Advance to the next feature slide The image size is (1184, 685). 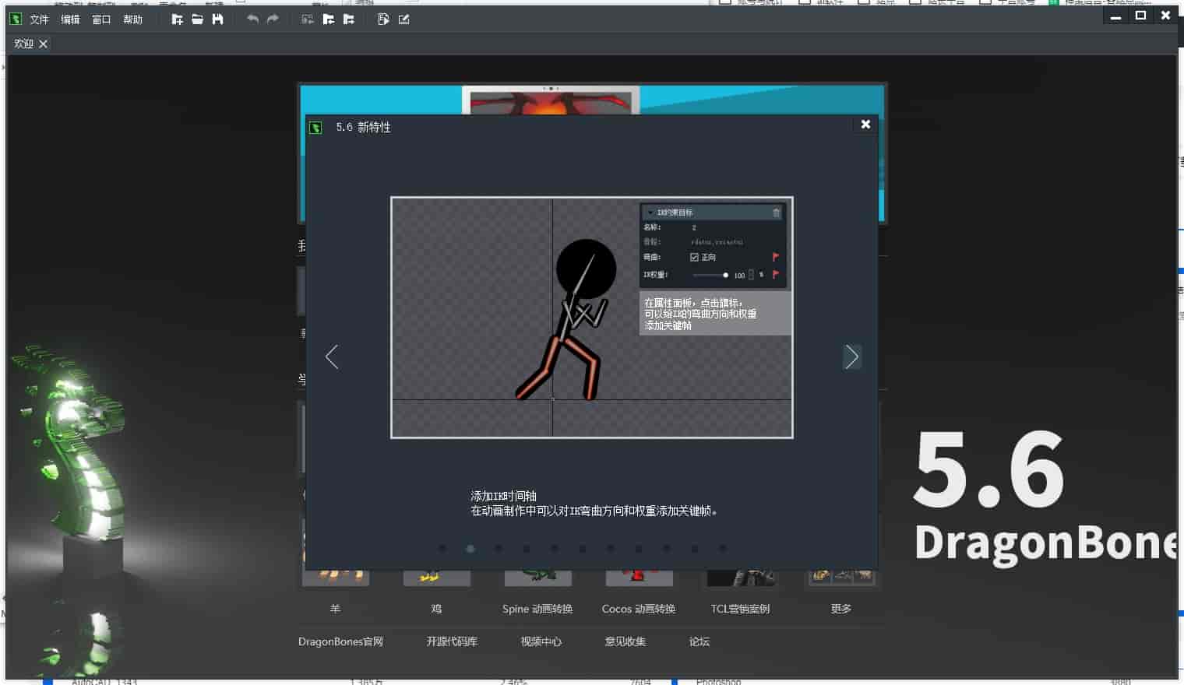[852, 357]
